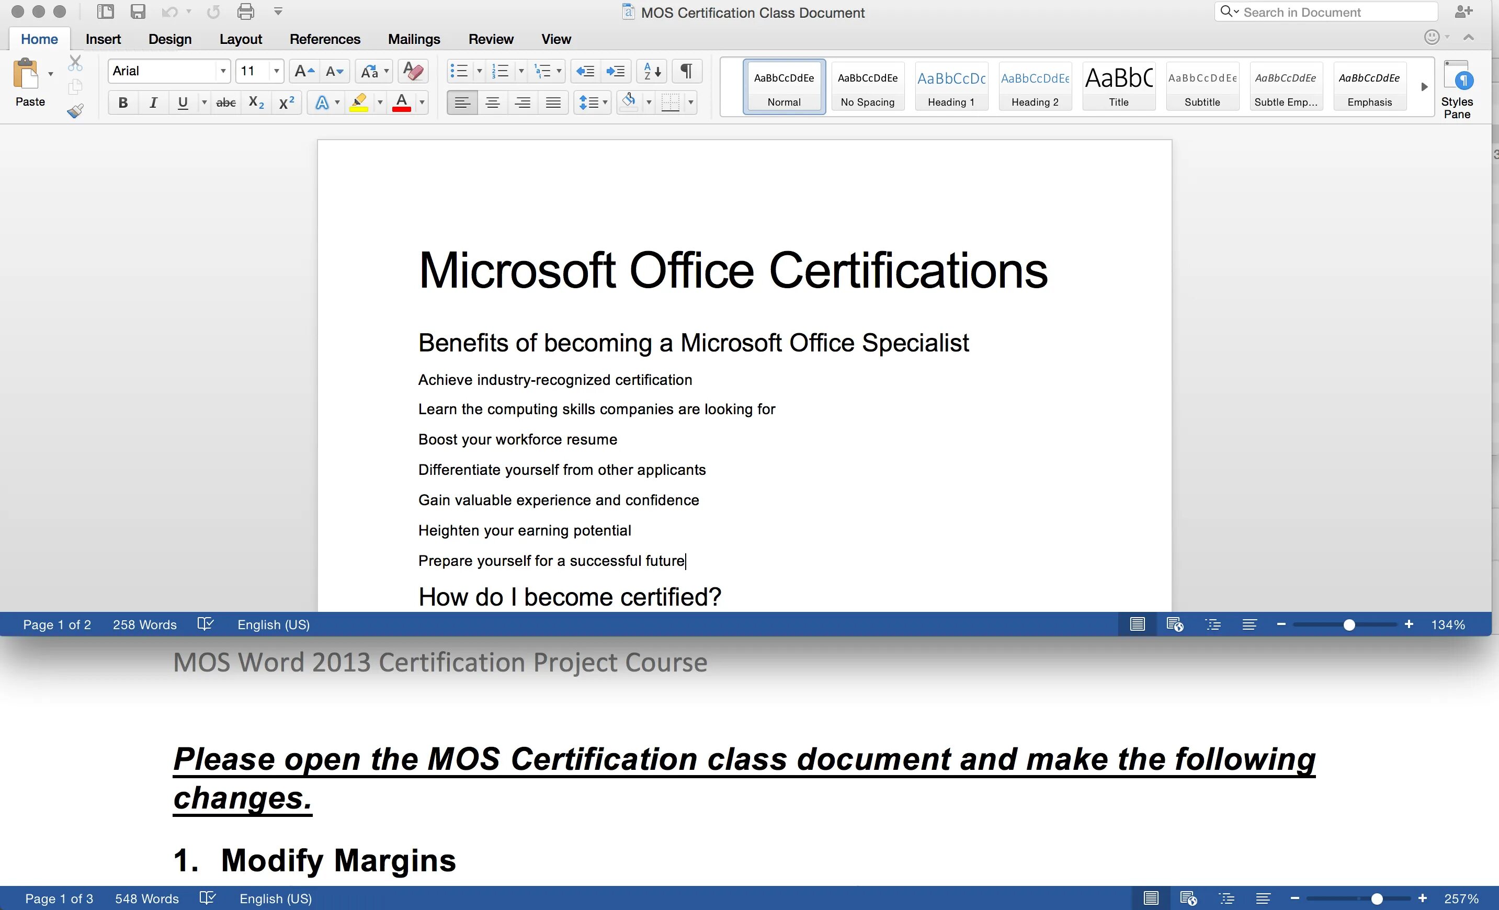
Task: Apply the Heading 1 style
Action: pos(951,86)
